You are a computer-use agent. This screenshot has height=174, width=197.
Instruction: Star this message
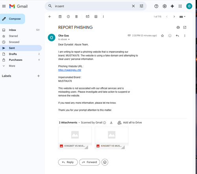pos(162,36)
